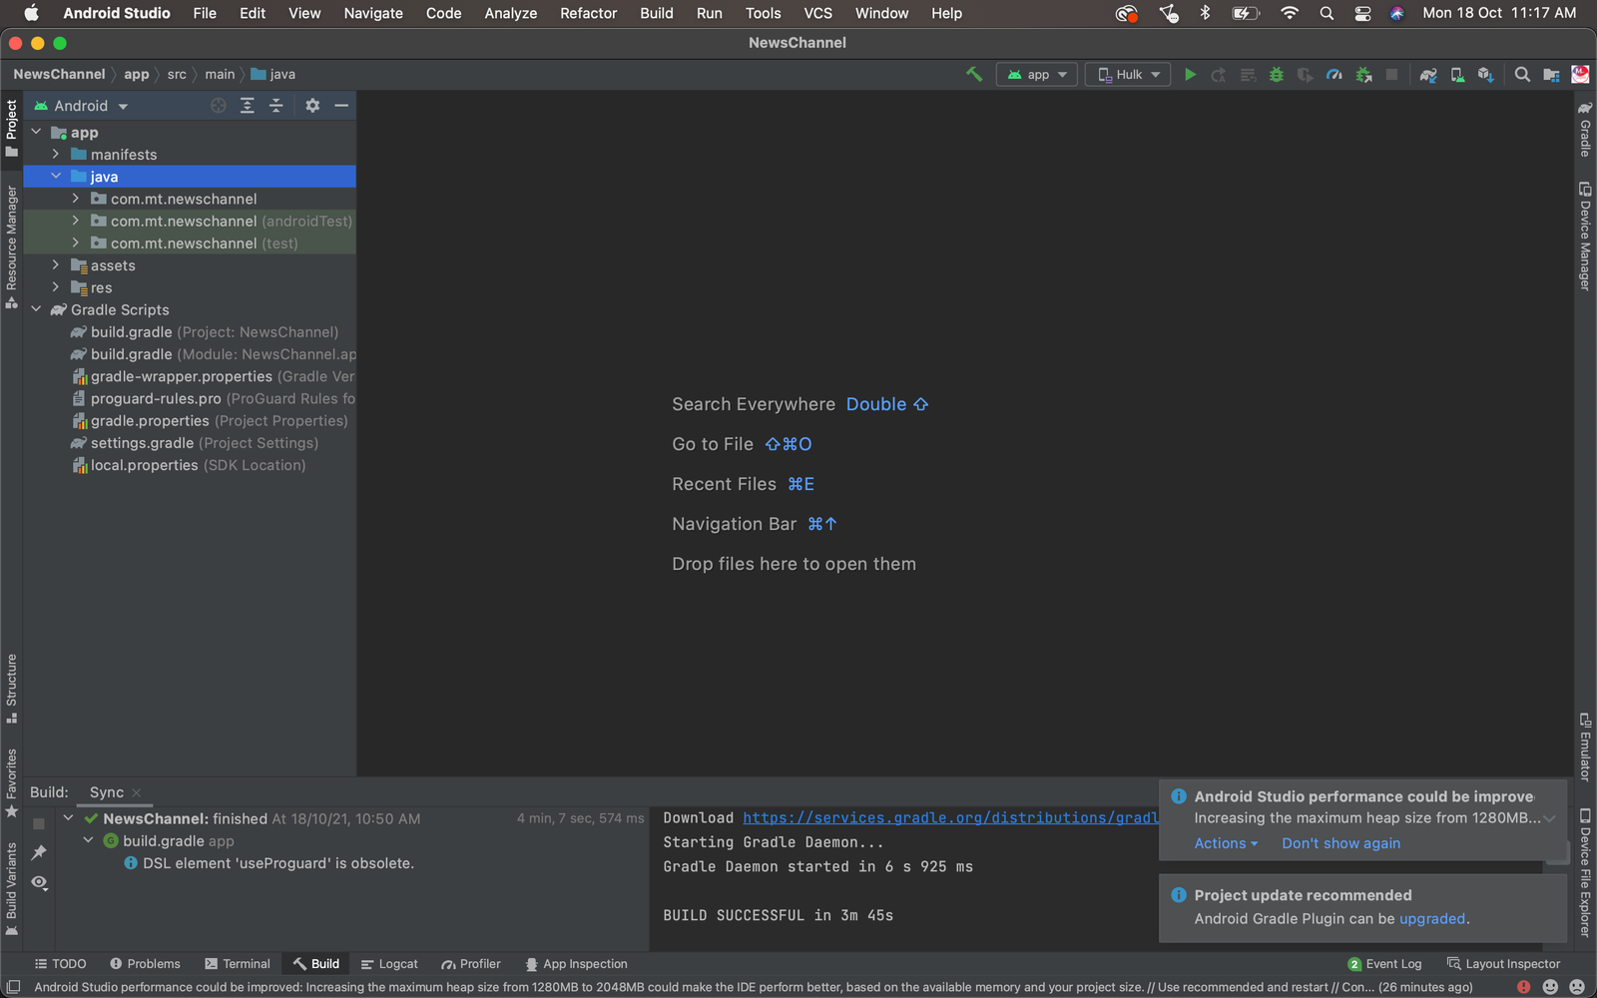This screenshot has height=998, width=1597.
Task: Toggle the Device File Explorer side tab
Action: (x=1585, y=872)
